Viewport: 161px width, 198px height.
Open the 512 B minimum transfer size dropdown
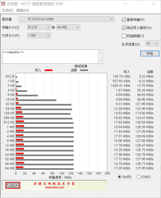coord(39,27)
